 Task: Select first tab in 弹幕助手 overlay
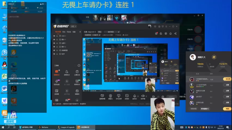coord(14,12)
